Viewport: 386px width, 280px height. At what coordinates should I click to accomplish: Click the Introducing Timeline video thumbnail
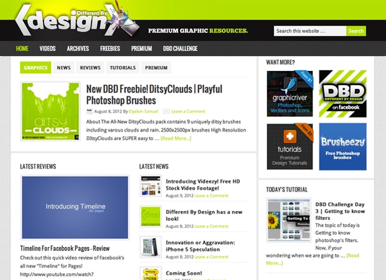75,207
